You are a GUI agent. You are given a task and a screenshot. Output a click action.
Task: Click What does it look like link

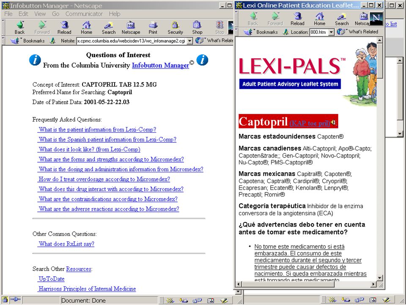(89, 150)
